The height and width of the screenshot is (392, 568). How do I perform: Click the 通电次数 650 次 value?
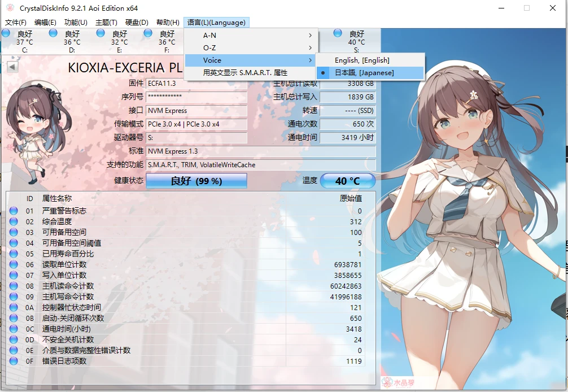pos(348,124)
